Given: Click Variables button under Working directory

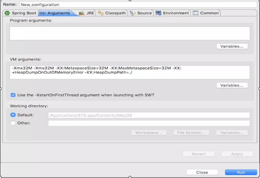Looking at the screenshot, I should pos(232,133).
